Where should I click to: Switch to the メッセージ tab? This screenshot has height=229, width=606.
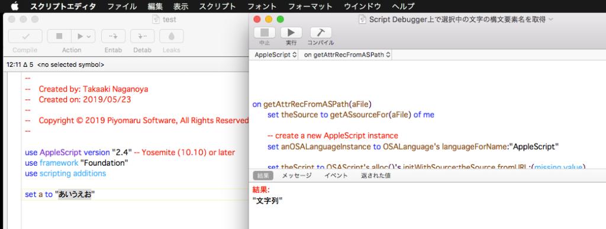click(x=296, y=176)
